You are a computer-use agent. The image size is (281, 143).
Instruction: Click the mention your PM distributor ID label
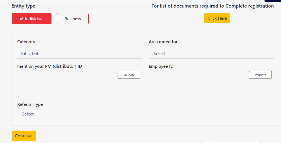pyautogui.click(x=50, y=66)
